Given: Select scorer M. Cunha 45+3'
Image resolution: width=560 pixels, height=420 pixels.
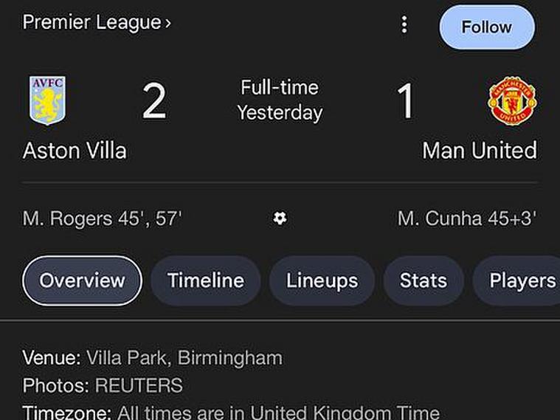Looking at the screenshot, I should point(466,218).
